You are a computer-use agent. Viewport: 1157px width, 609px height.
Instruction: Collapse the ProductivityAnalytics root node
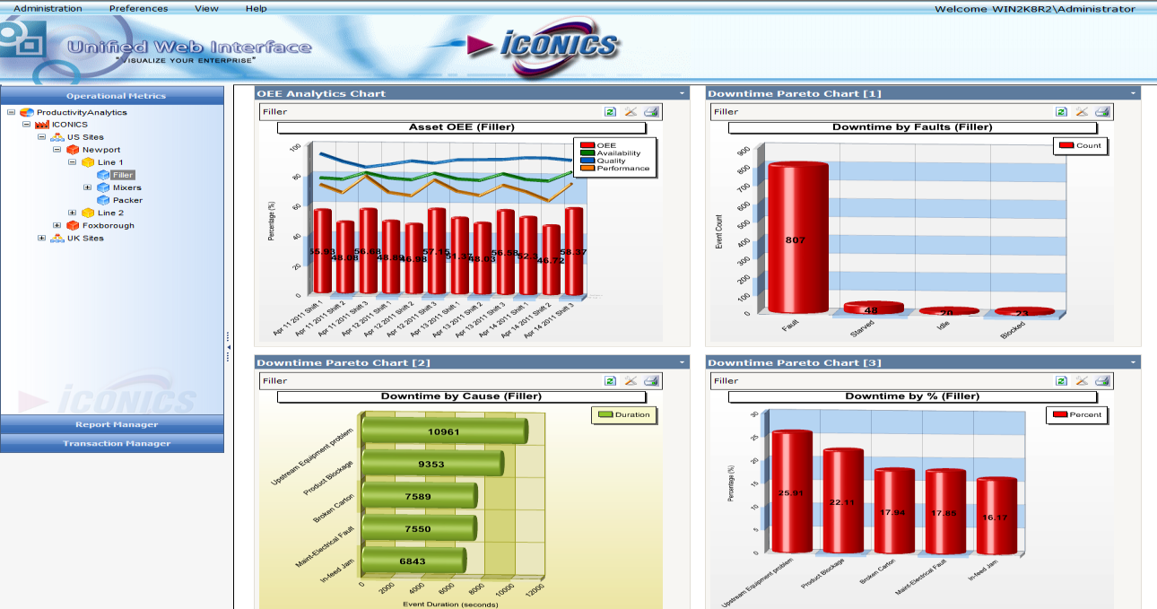coord(11,112)
